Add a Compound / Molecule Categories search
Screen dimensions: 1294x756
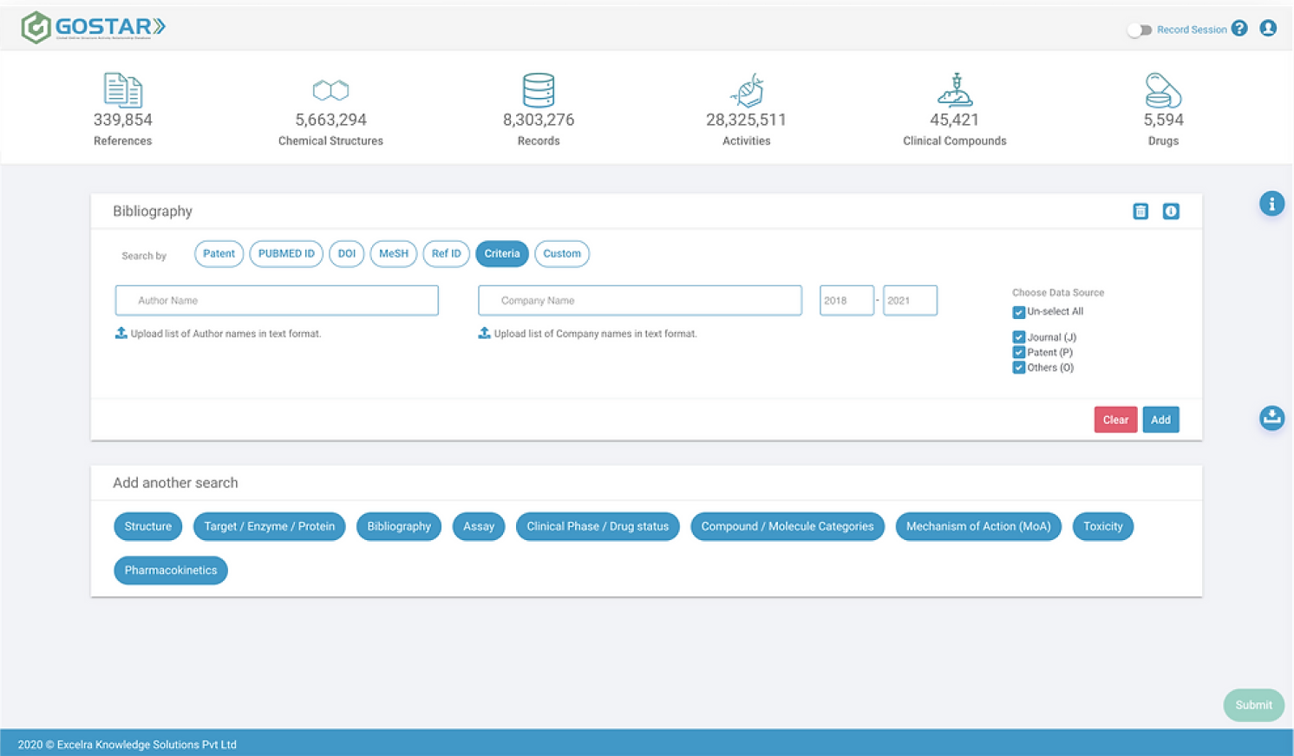pos(788,526)
